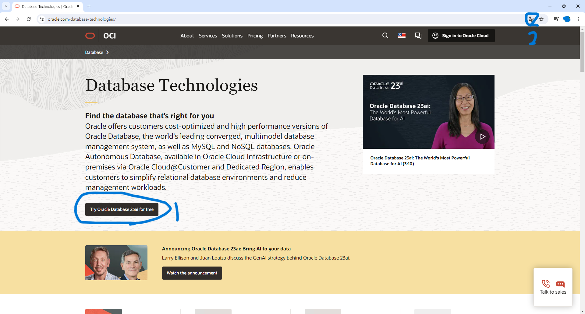Go back with the browser back arrow

click(x=7, y=19)
